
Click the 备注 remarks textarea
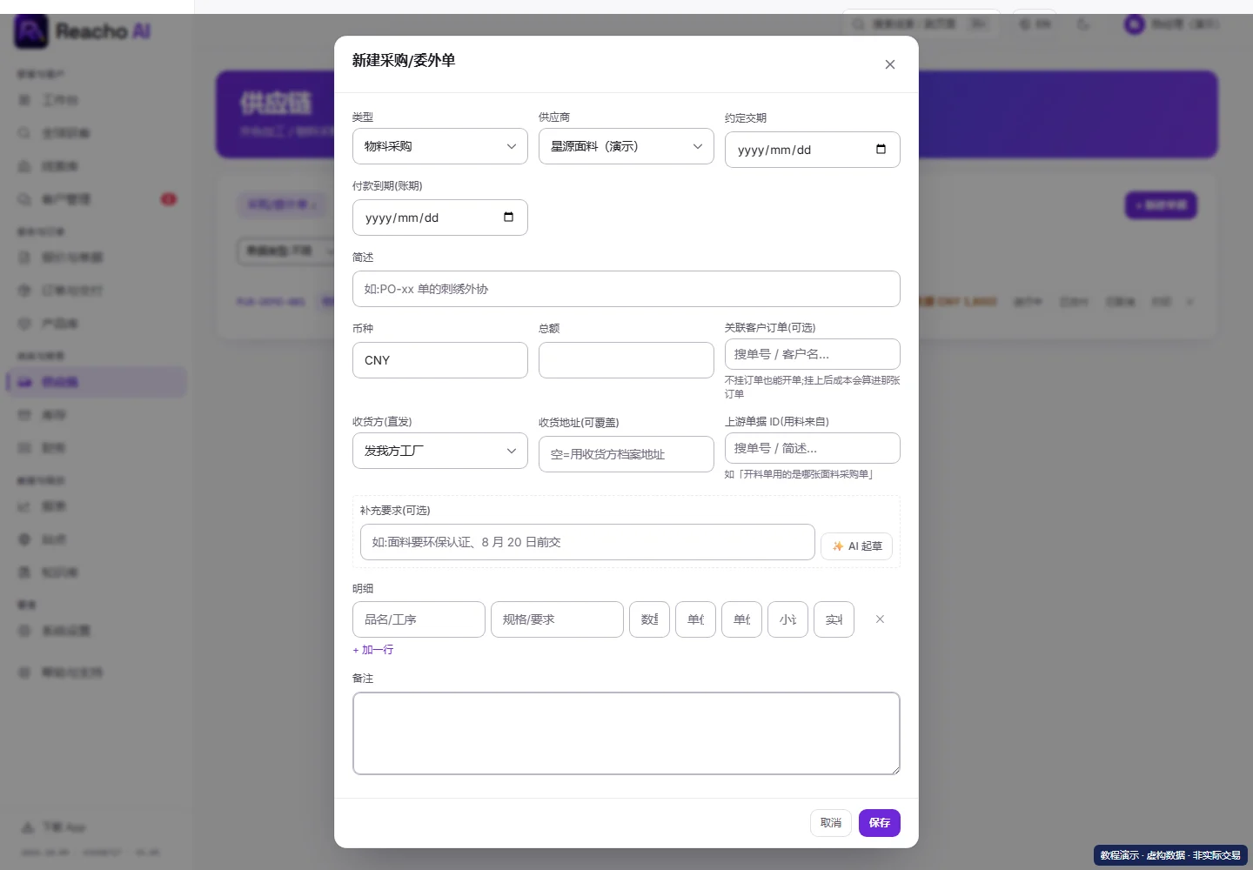click(x=626, y=733)
